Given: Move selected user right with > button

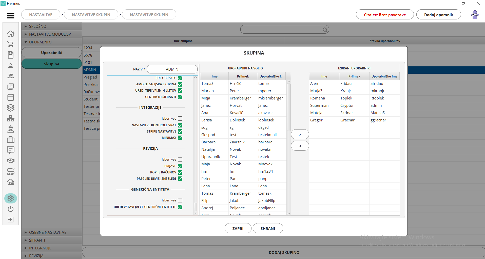Looking at the screenshot, I should pyautogui.click(x=300, y=135).
